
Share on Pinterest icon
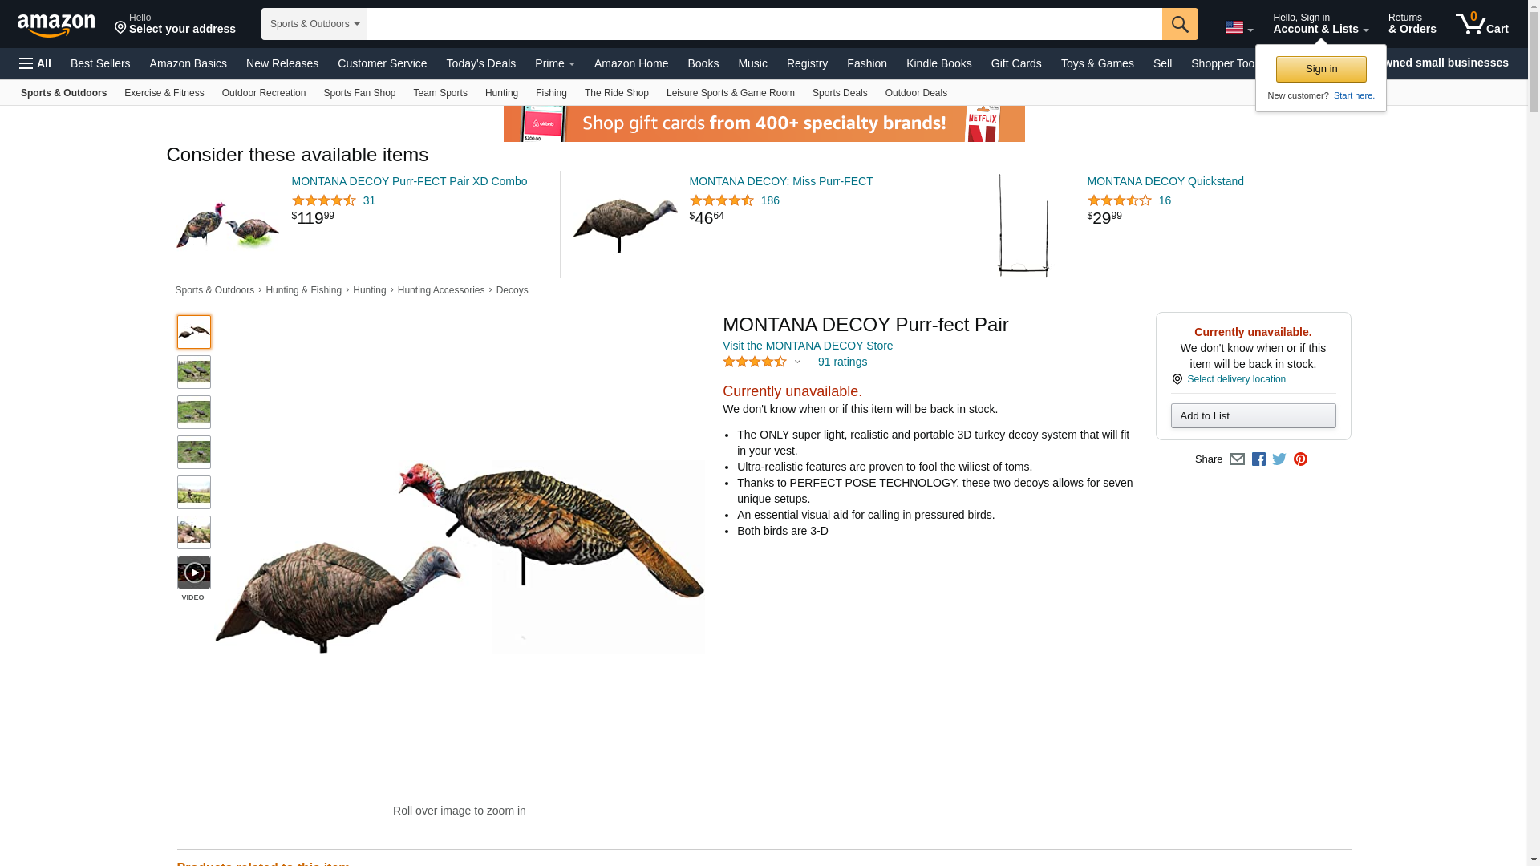click(x=1300, y=459)
